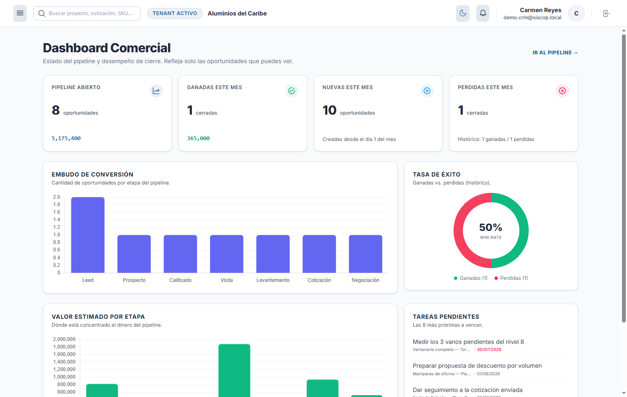Image resolution: width=627 pixels, height=397 pixels.
Task: Open the hamburger sidebar menu
Action: [x=20, y=13]
